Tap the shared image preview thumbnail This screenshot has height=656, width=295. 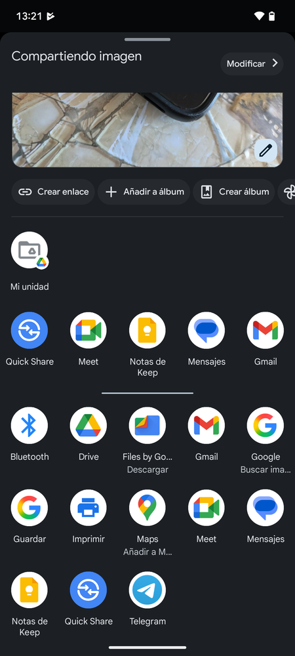pos(147,130)
